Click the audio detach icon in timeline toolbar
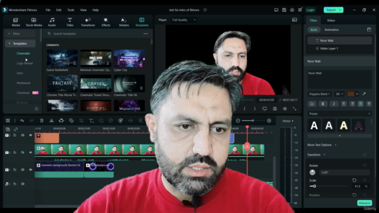This screenshot has height=213, width=379. click(x=62, y=121)
